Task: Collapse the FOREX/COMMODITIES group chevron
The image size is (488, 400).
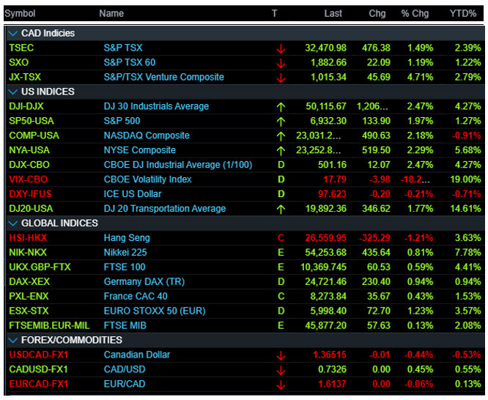Action: [12, 340]
